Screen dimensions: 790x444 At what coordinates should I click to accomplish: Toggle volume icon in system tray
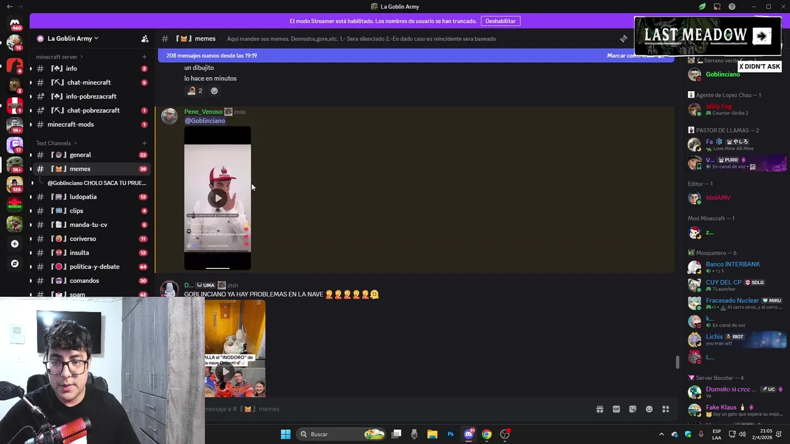(742, 434)
